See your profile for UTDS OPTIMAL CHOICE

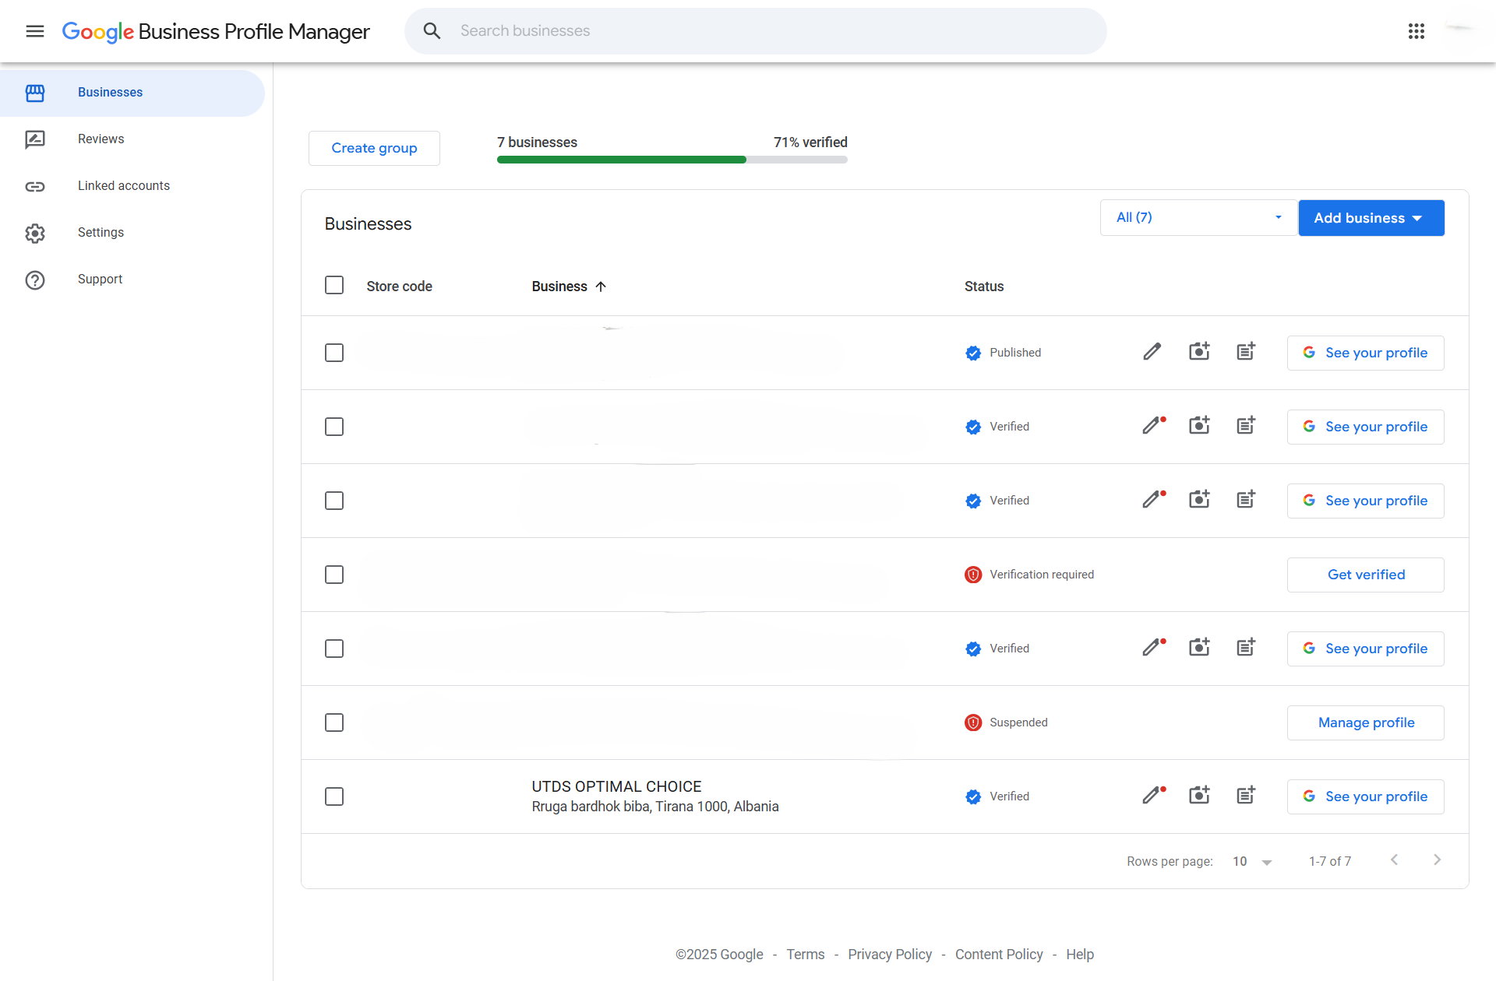[x=1366, y=796]
